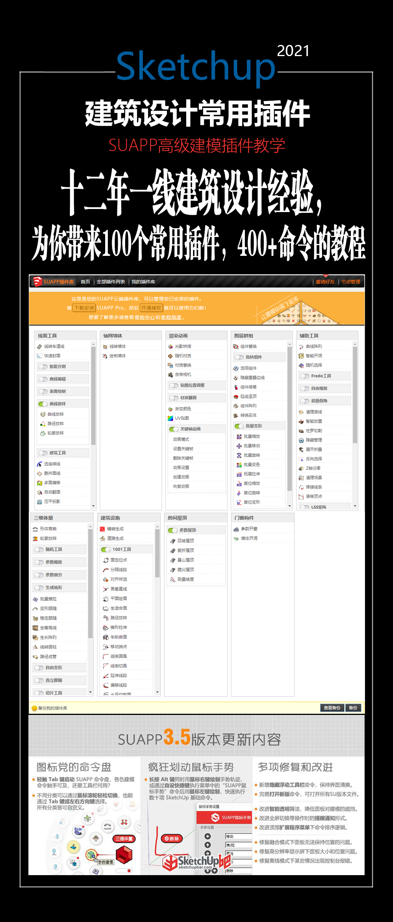
Task: Enable the 智能分割 toggle
Action: tap(43, 367)
